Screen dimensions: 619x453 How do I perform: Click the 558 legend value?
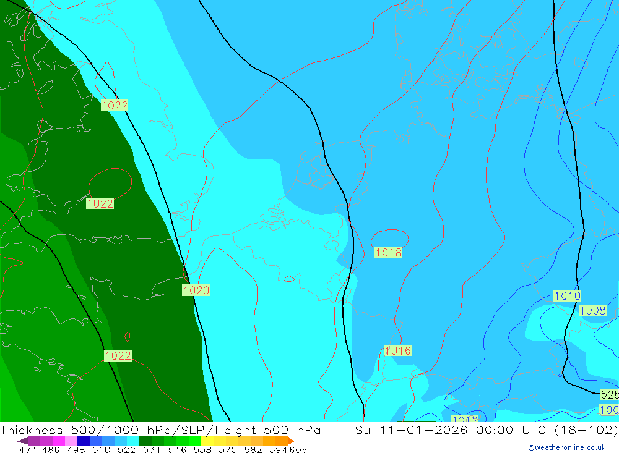tap(202, 449)
